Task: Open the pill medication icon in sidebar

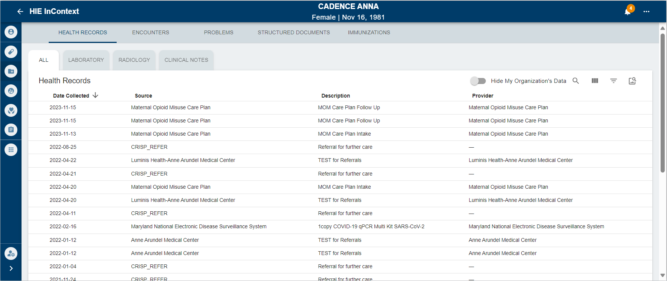Action: [x=11, y=52]
